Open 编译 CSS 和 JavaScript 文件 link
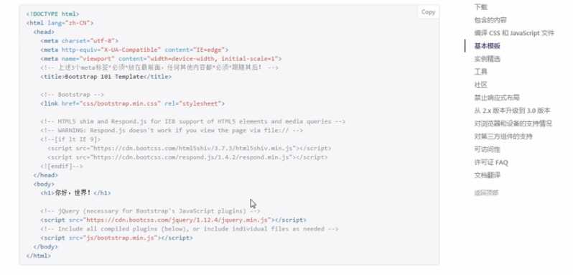Image resolution: width=573 pixels, height=275 pixels. tap(514, 33)
